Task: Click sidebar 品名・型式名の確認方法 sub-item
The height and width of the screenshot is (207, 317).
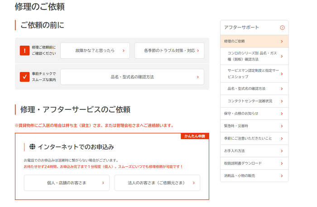Action: [x=254, y=89]
